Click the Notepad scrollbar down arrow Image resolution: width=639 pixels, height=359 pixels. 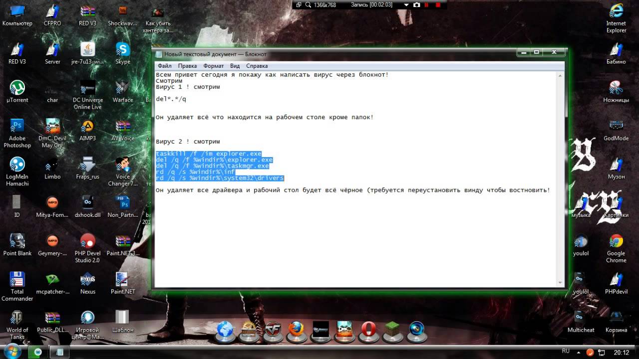[560, 283]
